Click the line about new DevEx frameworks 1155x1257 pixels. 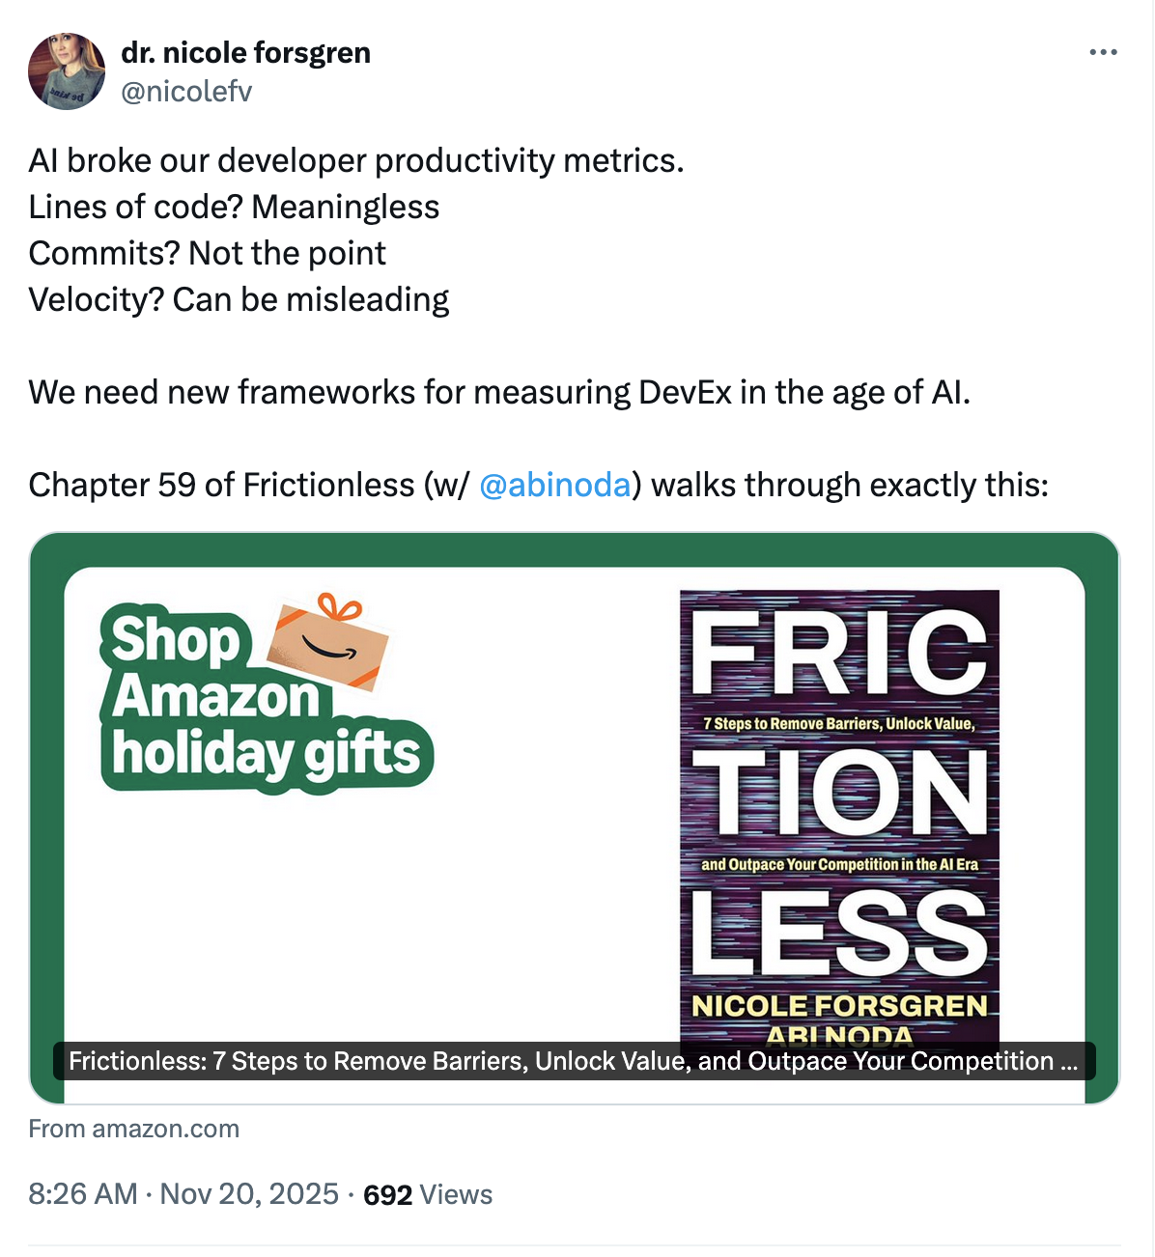pyautogui.click(x=499, y=392)
